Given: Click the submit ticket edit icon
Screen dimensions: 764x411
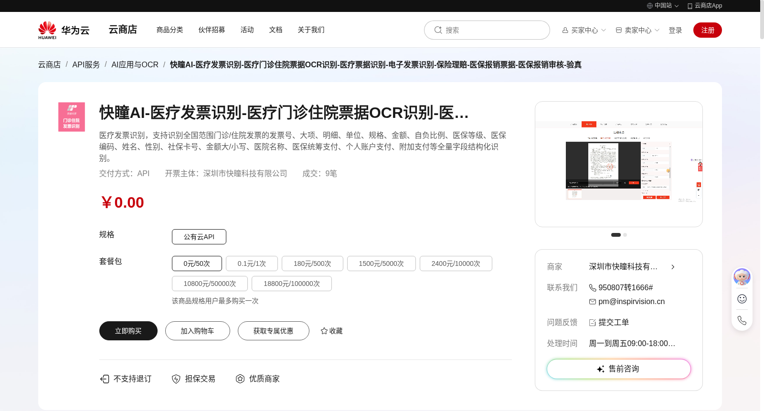Looking at the screenshot, I should pos(593,323).
